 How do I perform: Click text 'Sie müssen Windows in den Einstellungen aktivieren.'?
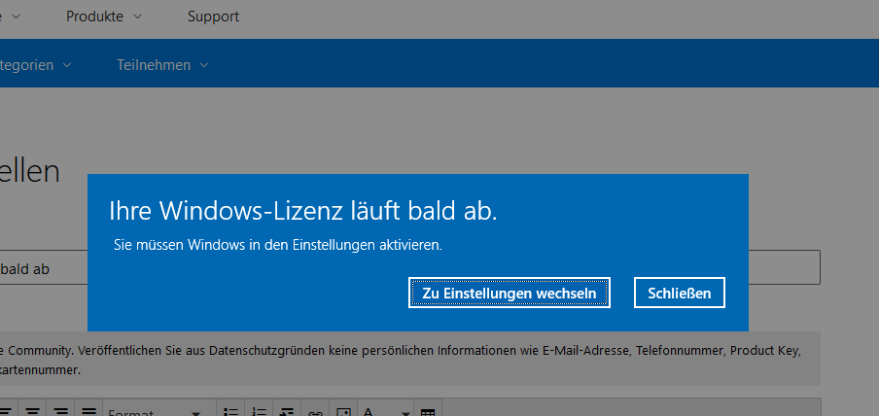(278, 245)
